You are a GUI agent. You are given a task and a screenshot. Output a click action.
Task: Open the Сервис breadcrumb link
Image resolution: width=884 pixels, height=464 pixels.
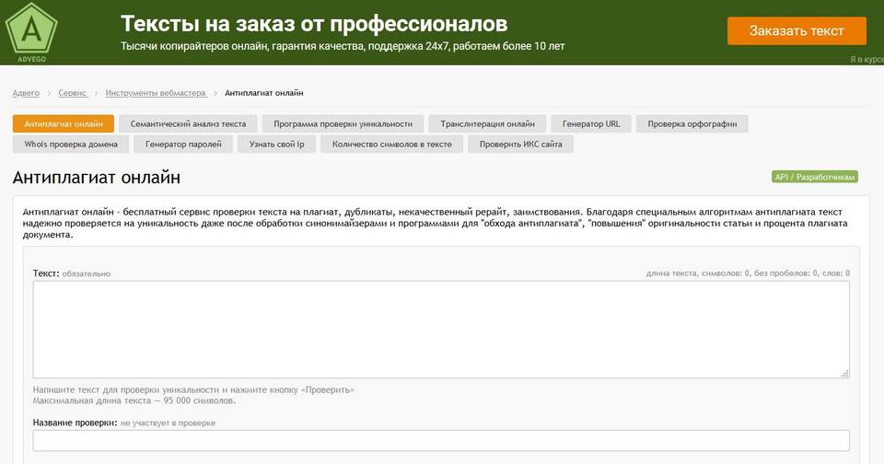(73, 93)
